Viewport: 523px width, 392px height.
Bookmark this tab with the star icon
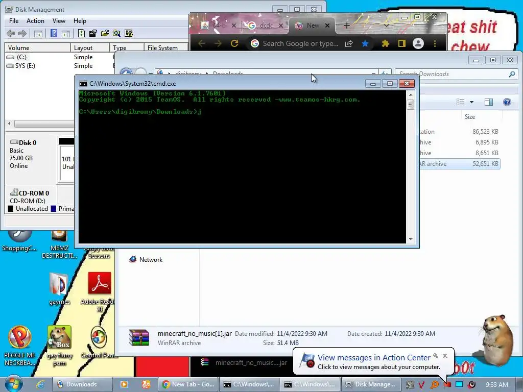365,43
